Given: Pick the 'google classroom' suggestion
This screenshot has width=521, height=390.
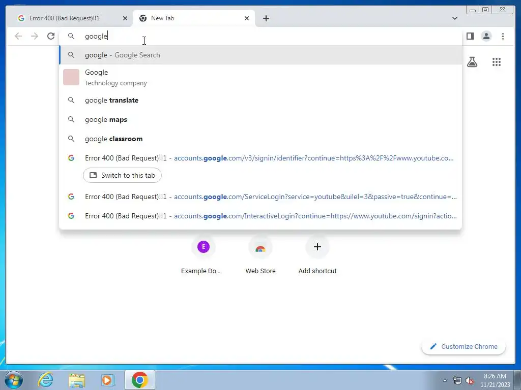Looking at the screenshot, I should point(260,139).
